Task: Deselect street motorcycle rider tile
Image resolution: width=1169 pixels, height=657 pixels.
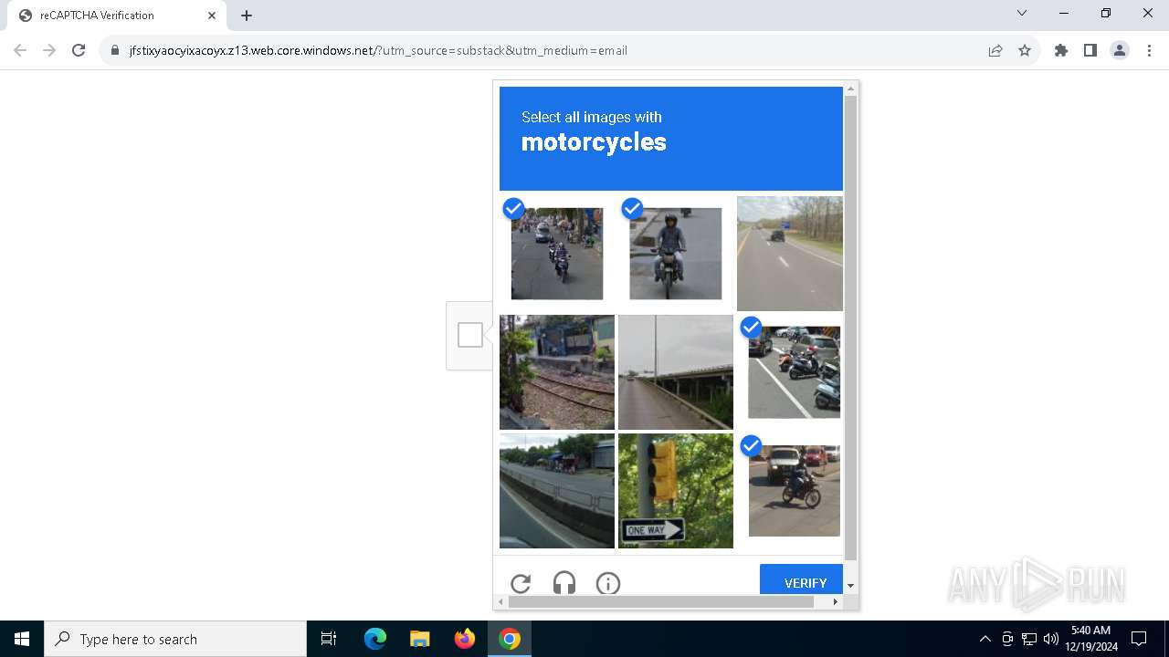Action: click(557, 254)
